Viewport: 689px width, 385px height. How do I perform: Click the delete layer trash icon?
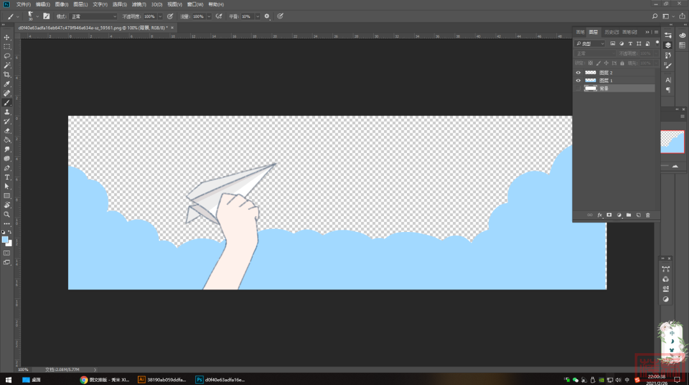pos(648,215)
